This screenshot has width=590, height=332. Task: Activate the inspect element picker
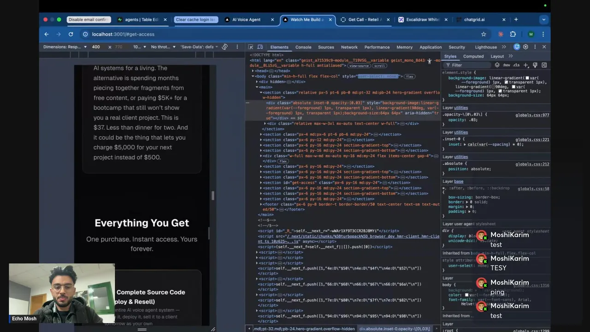coord(250,47)
